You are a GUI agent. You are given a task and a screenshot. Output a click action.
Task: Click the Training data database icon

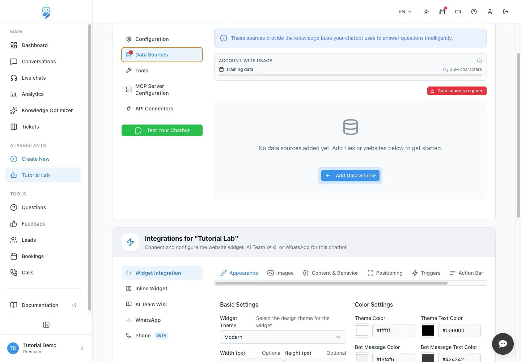click(x=221, y=70)
